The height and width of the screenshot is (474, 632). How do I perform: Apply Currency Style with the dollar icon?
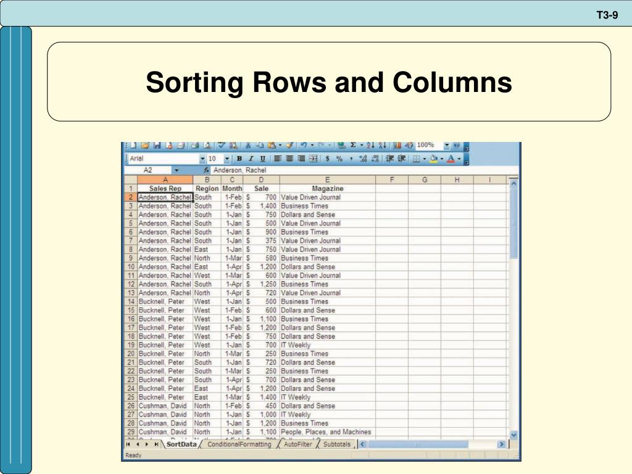point(327,159)
